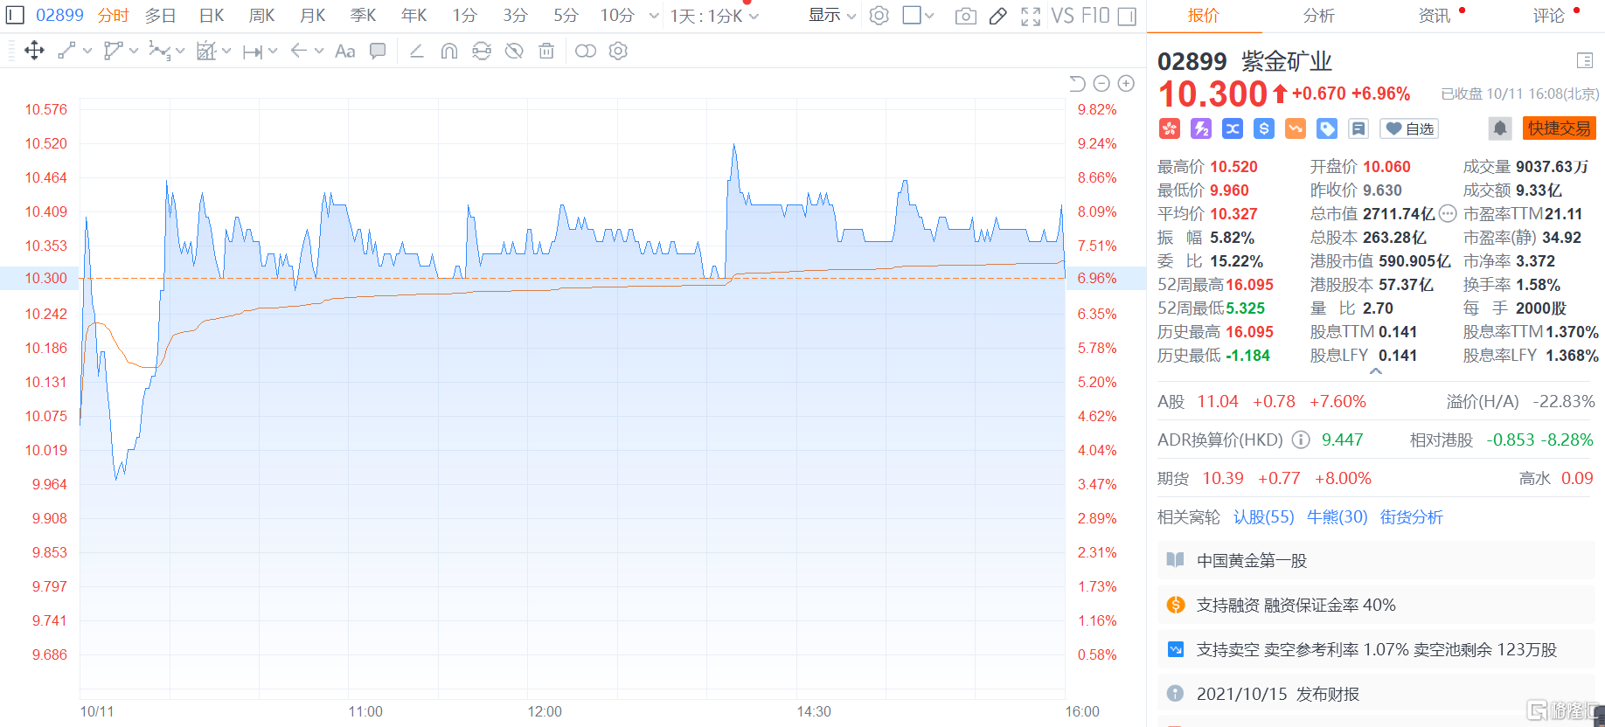The width and height of the screenshot is (1605, 727).
Task: Enter fullscreen chart mode
Action: click(1031, 16)
